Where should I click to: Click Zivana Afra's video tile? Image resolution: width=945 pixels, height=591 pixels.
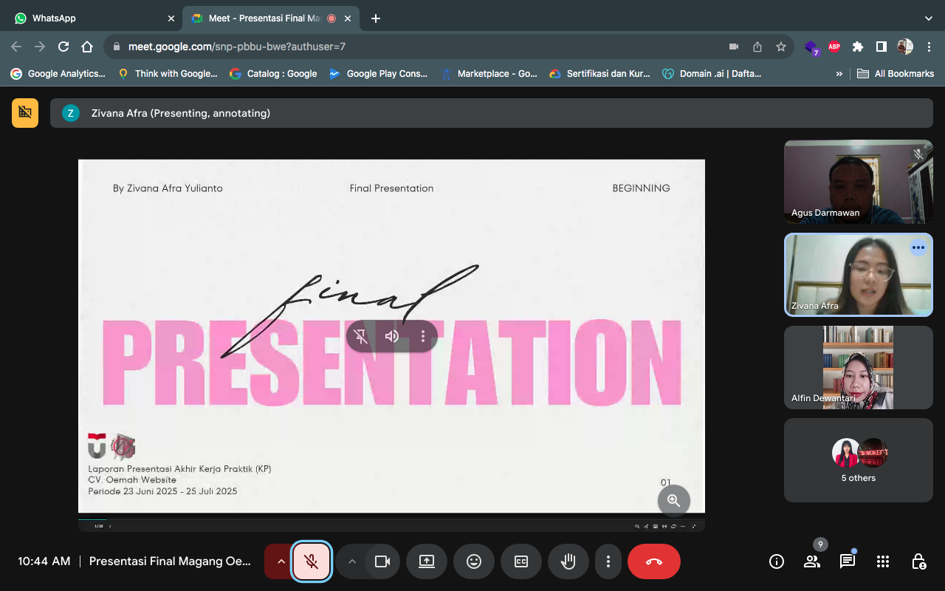pyautogui.click(x=858, y=275)
